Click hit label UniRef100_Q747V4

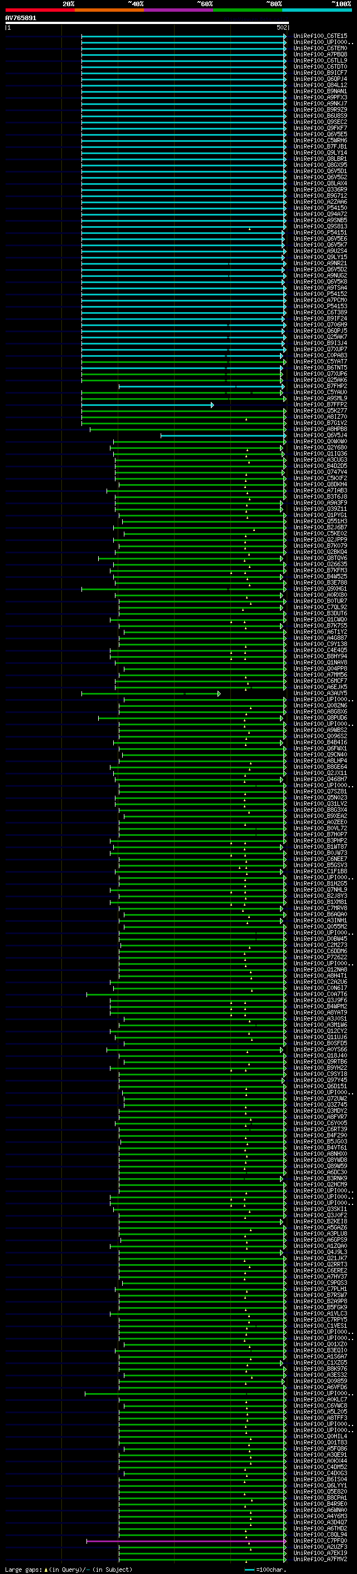point(320,472)
